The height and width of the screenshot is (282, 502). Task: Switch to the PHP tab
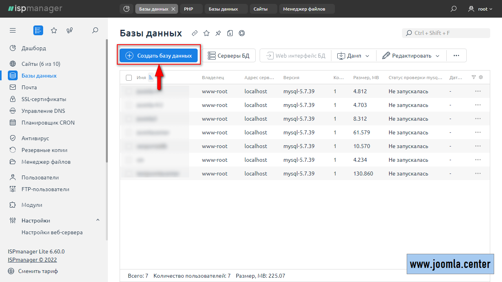coord(189,9)
